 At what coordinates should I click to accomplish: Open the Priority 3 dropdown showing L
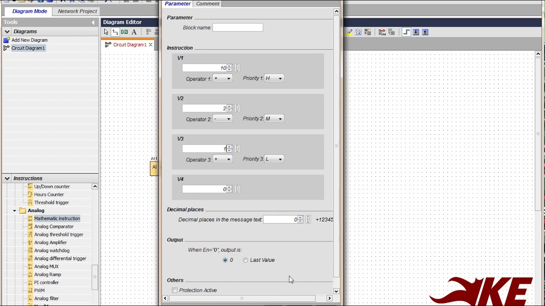(x=274, y=159)
